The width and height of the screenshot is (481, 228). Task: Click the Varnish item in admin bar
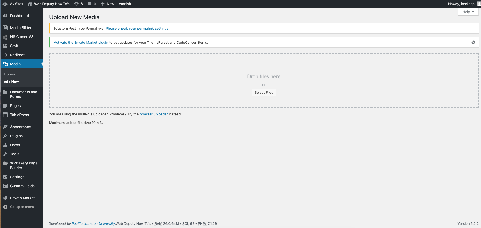pyautogui.click(x=125, y=4)
